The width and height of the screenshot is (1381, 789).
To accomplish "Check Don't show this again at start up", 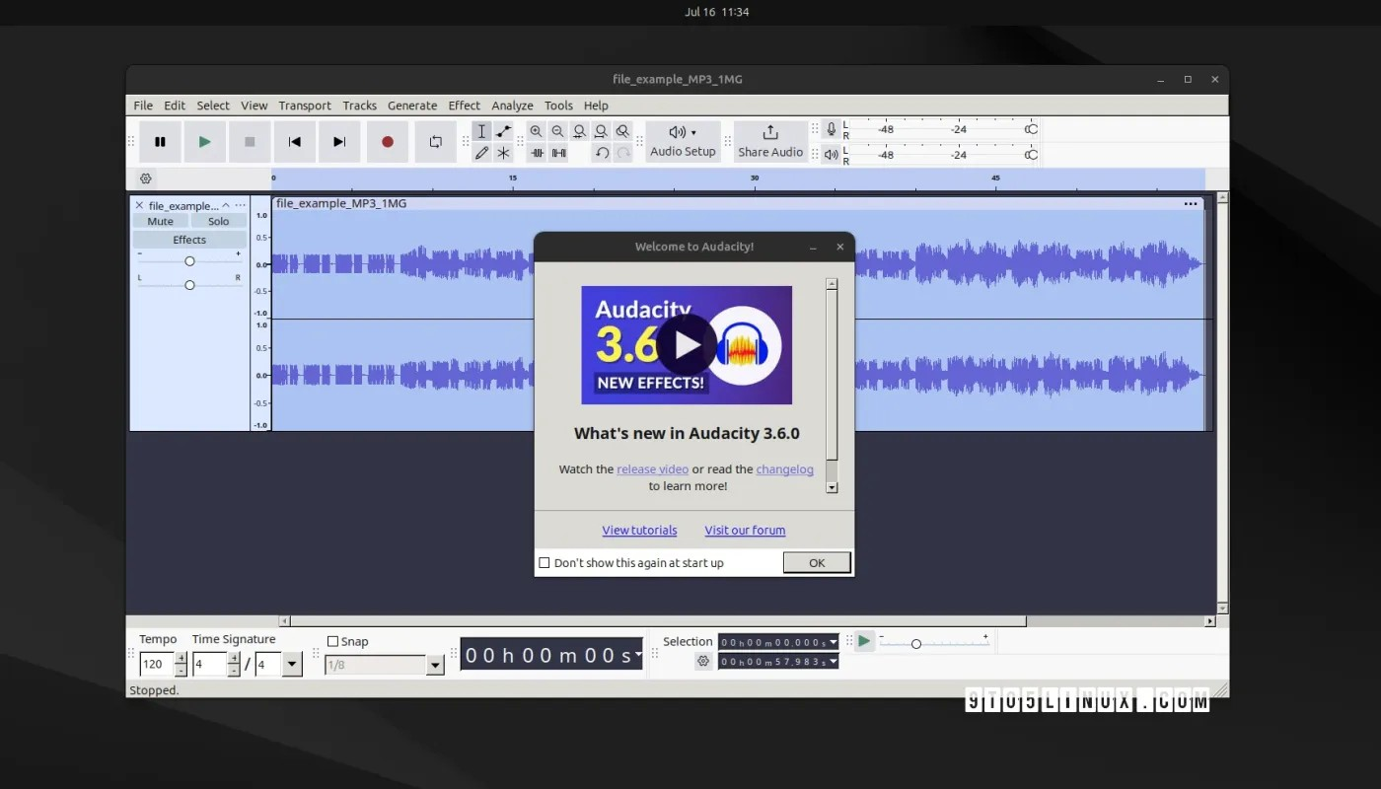I will 545,562.
